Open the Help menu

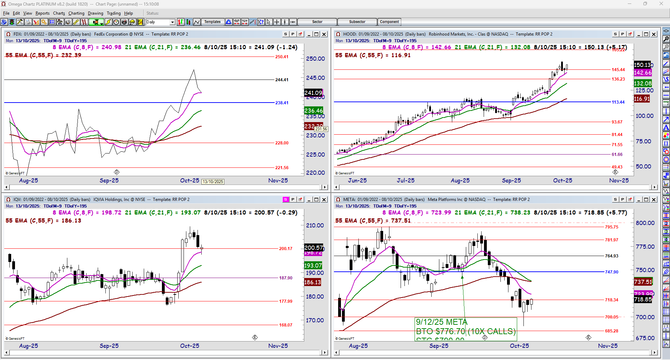(x=128, y=13)
